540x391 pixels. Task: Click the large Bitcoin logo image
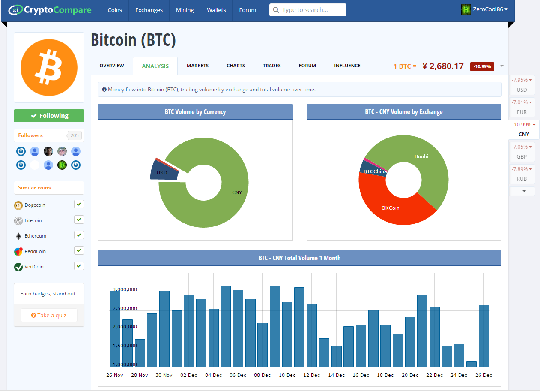(49, 68)
